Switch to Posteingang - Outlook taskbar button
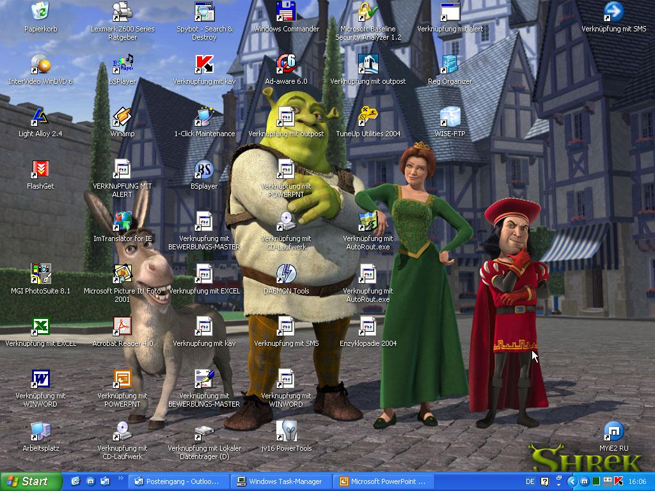Image resolution: width=655 pixels, height=491 pixels. point(179,481)
